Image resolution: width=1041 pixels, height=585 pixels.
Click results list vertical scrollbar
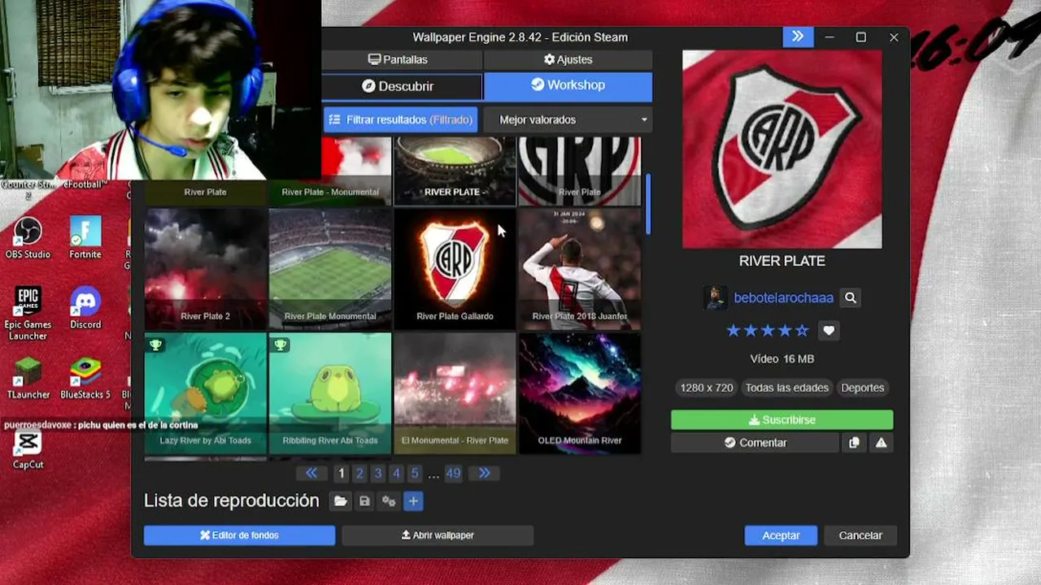coord(648,205)
